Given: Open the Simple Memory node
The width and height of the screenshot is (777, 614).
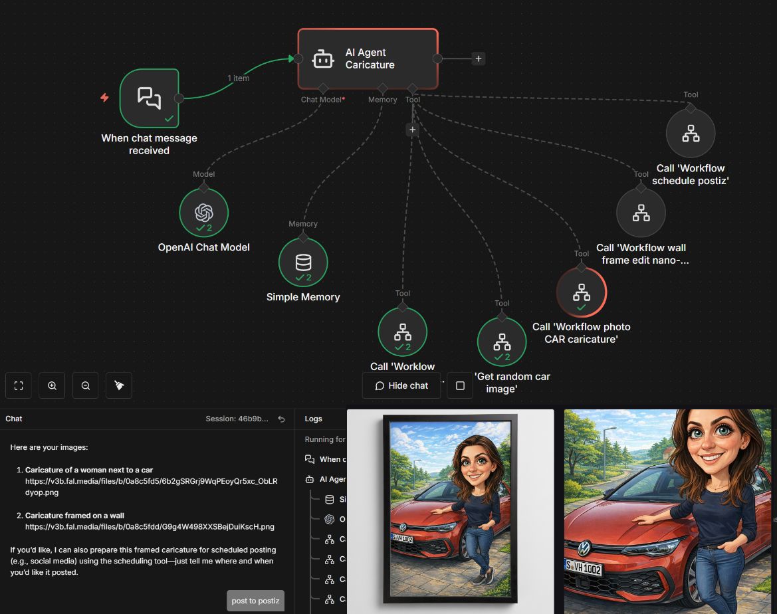Looking at the screenshot, I should pyautogui.click(x=303, y=262).
